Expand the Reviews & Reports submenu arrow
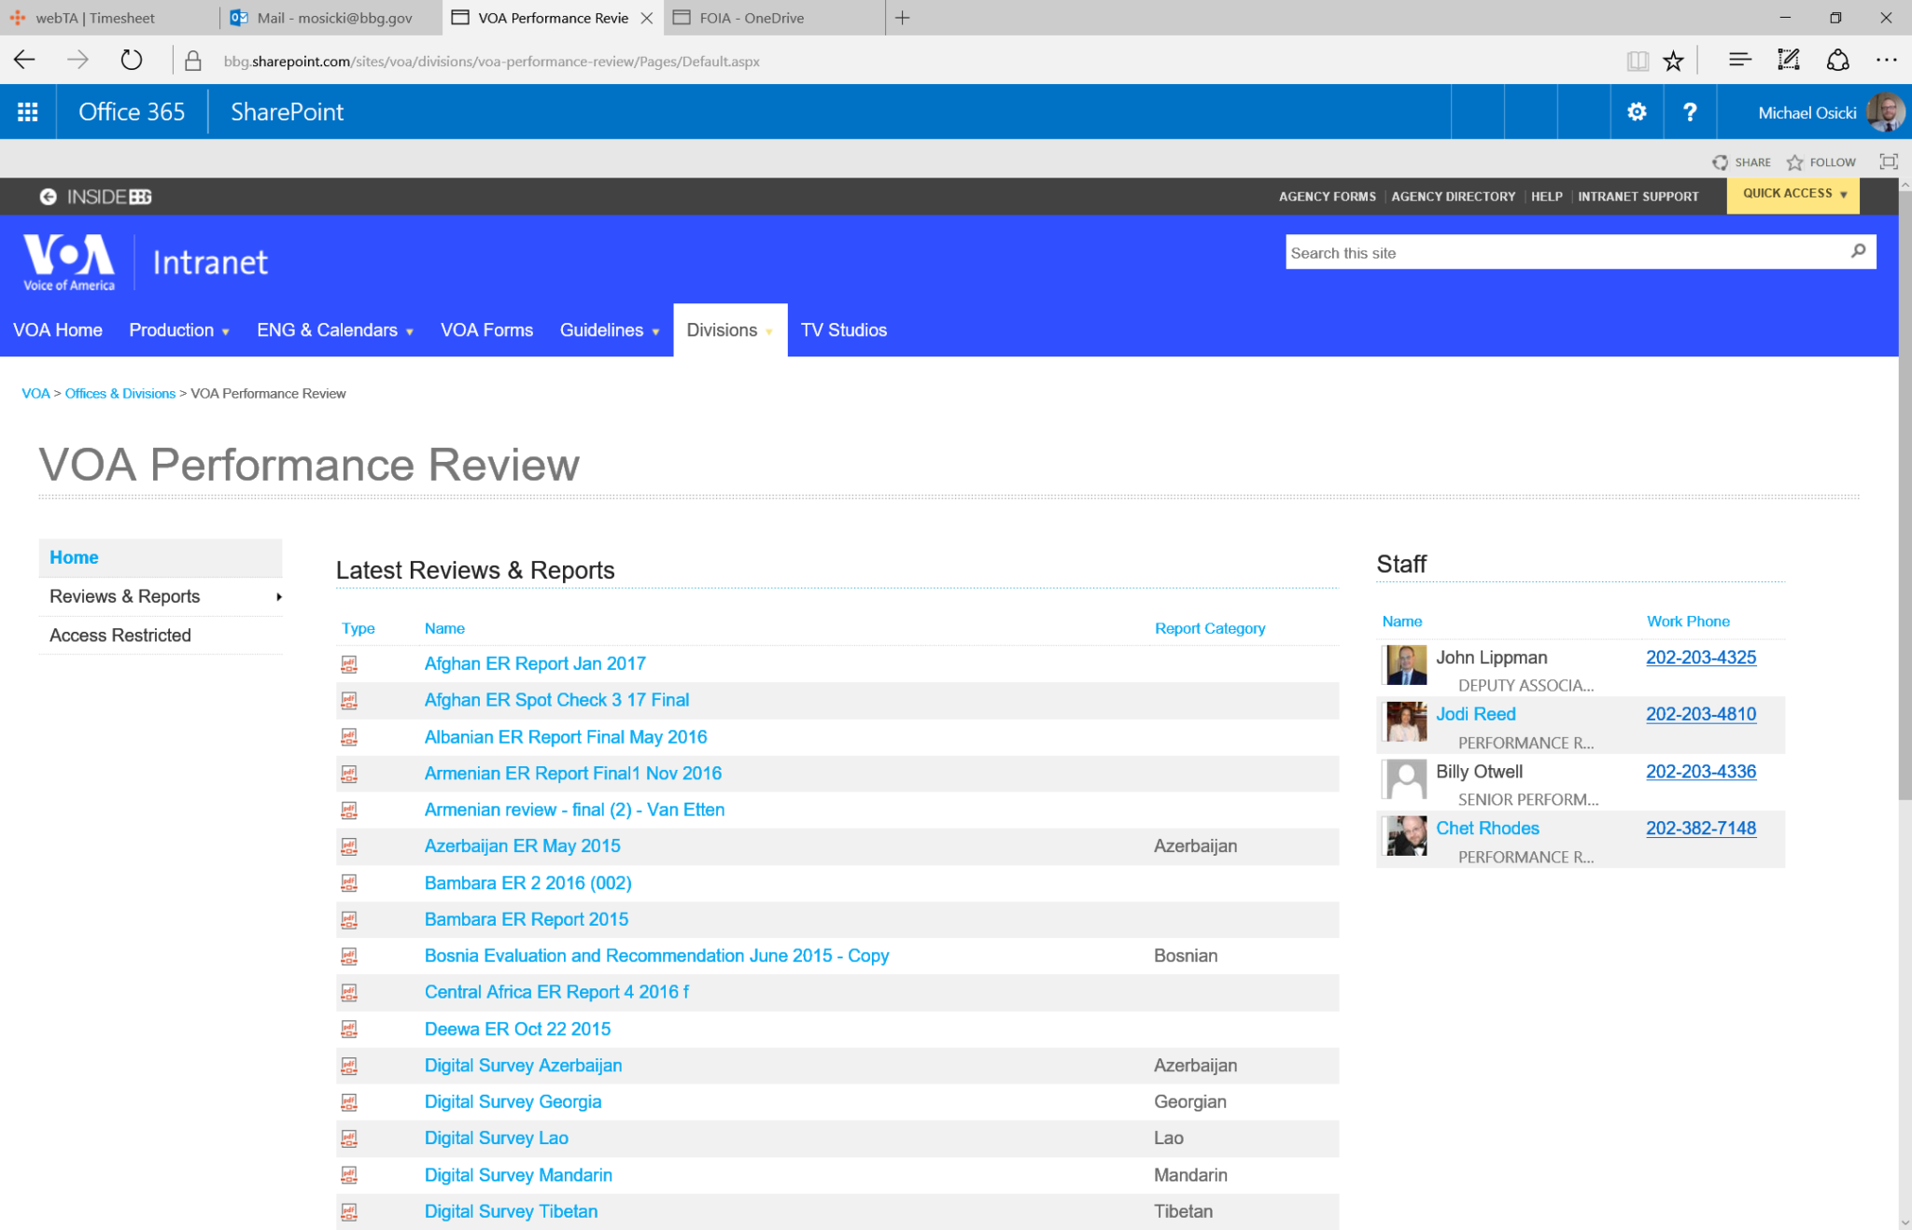The height and width of the screenshot is (1230, 1912). [278, 596]
